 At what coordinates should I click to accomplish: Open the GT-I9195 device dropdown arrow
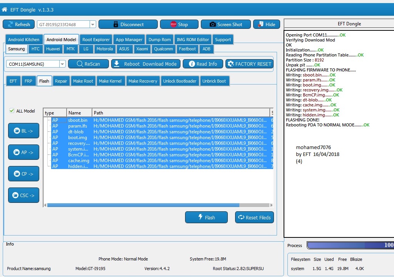coord(93,24)
